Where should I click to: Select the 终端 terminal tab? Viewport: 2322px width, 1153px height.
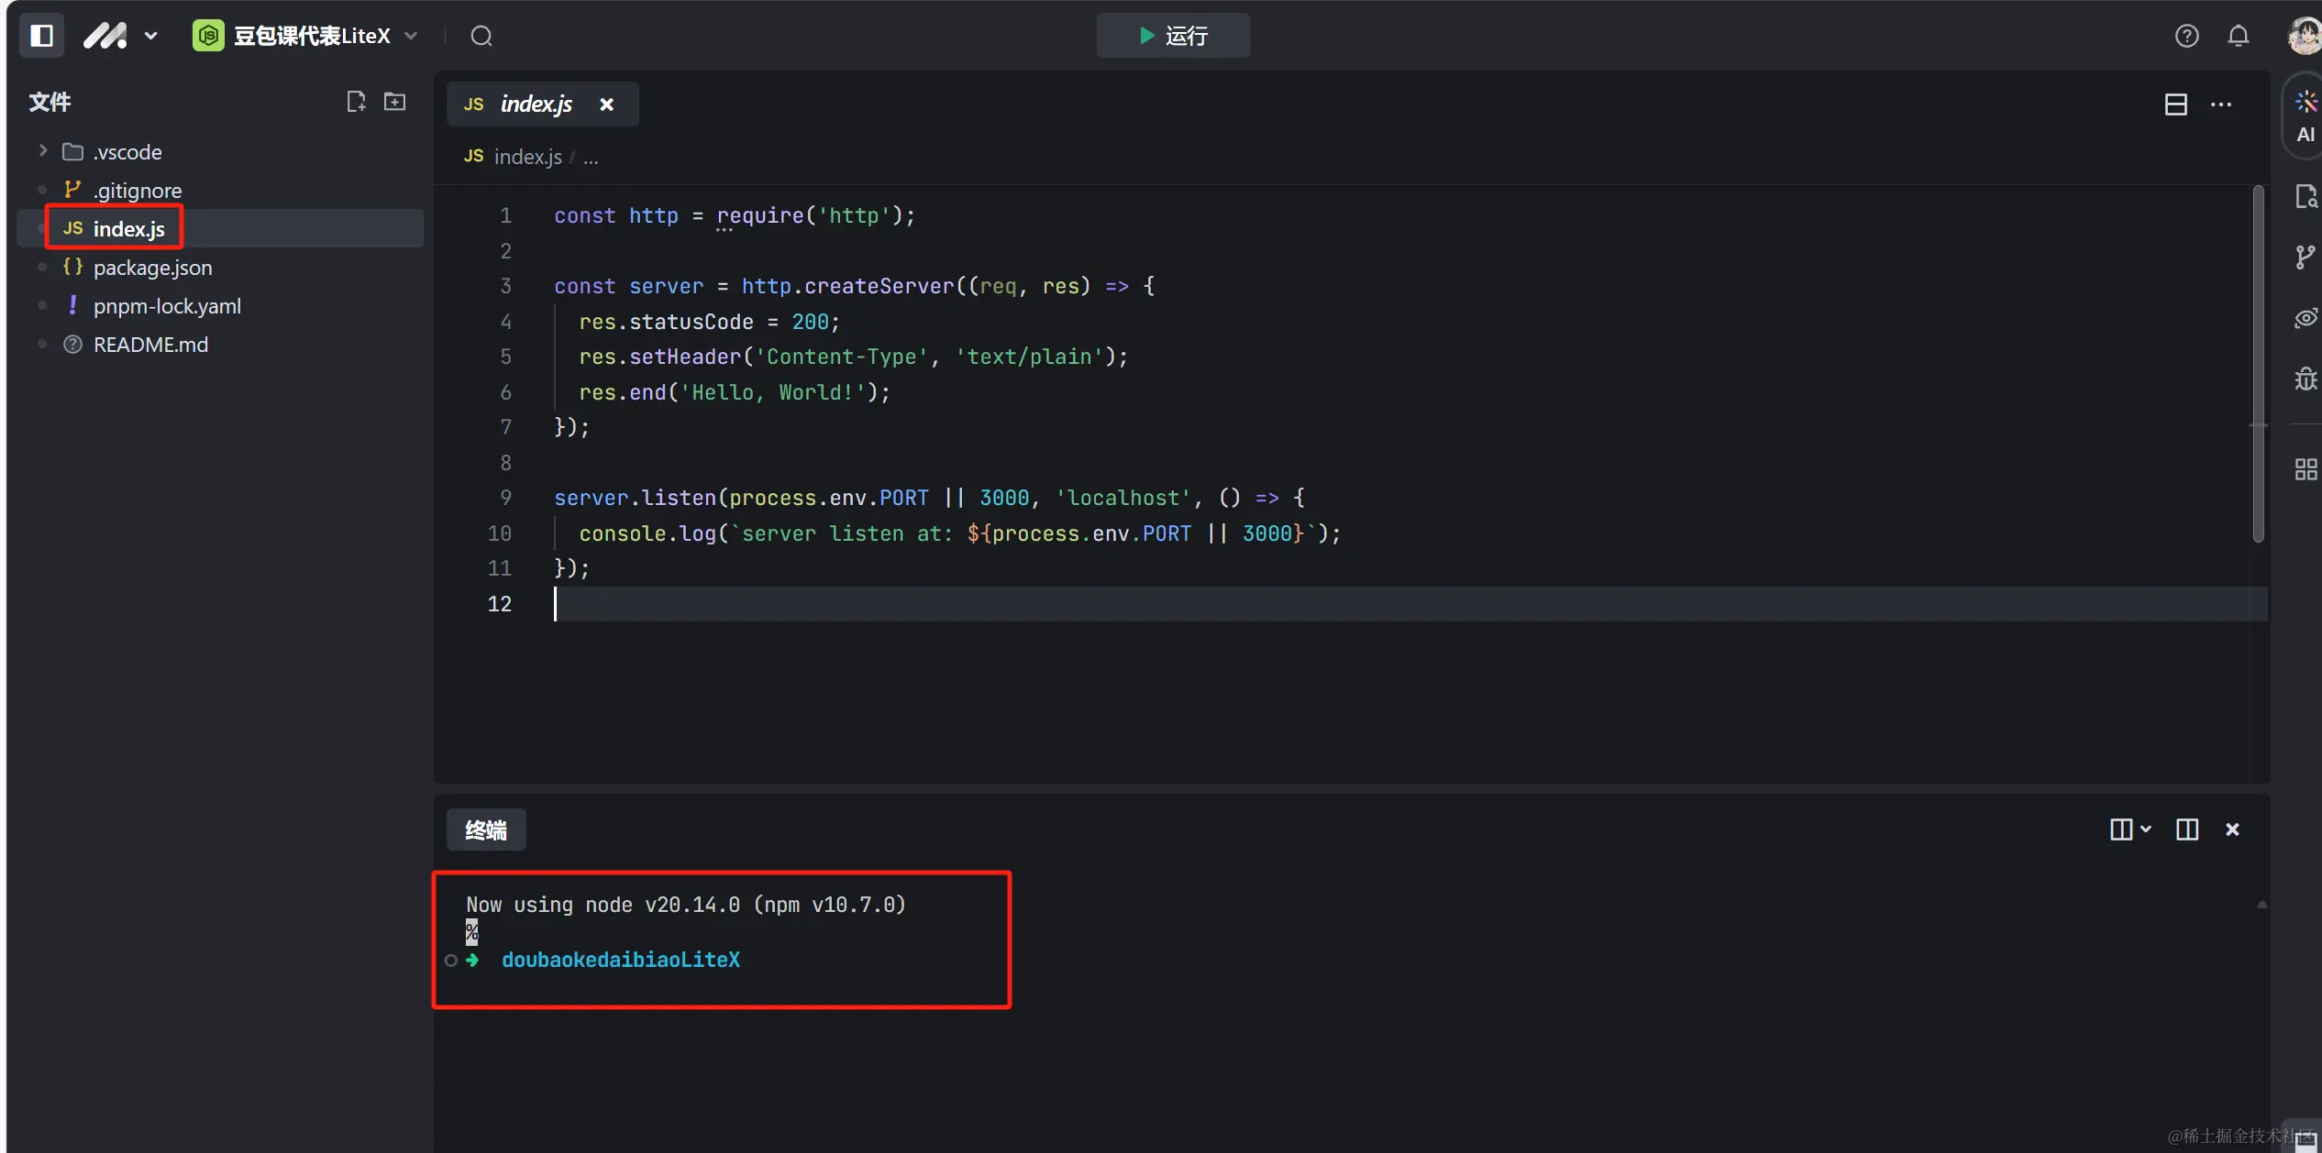tap(486, 830)
